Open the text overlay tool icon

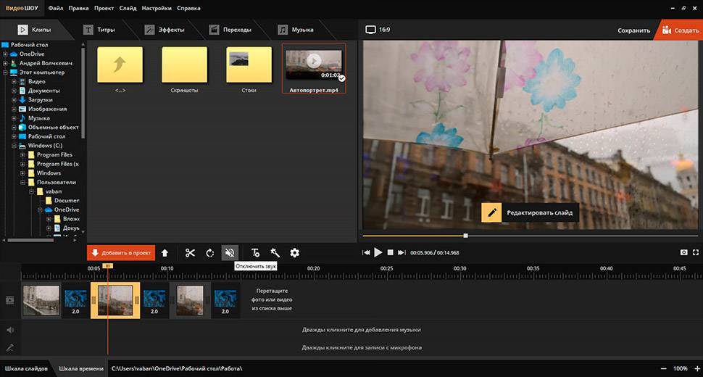pyautogui.click(x=255, y=253)
